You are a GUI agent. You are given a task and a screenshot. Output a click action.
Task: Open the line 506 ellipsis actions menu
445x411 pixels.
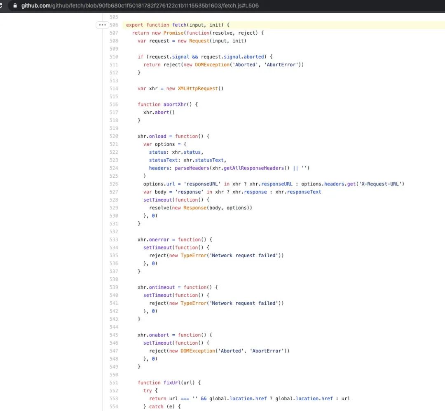click(102, 25)
